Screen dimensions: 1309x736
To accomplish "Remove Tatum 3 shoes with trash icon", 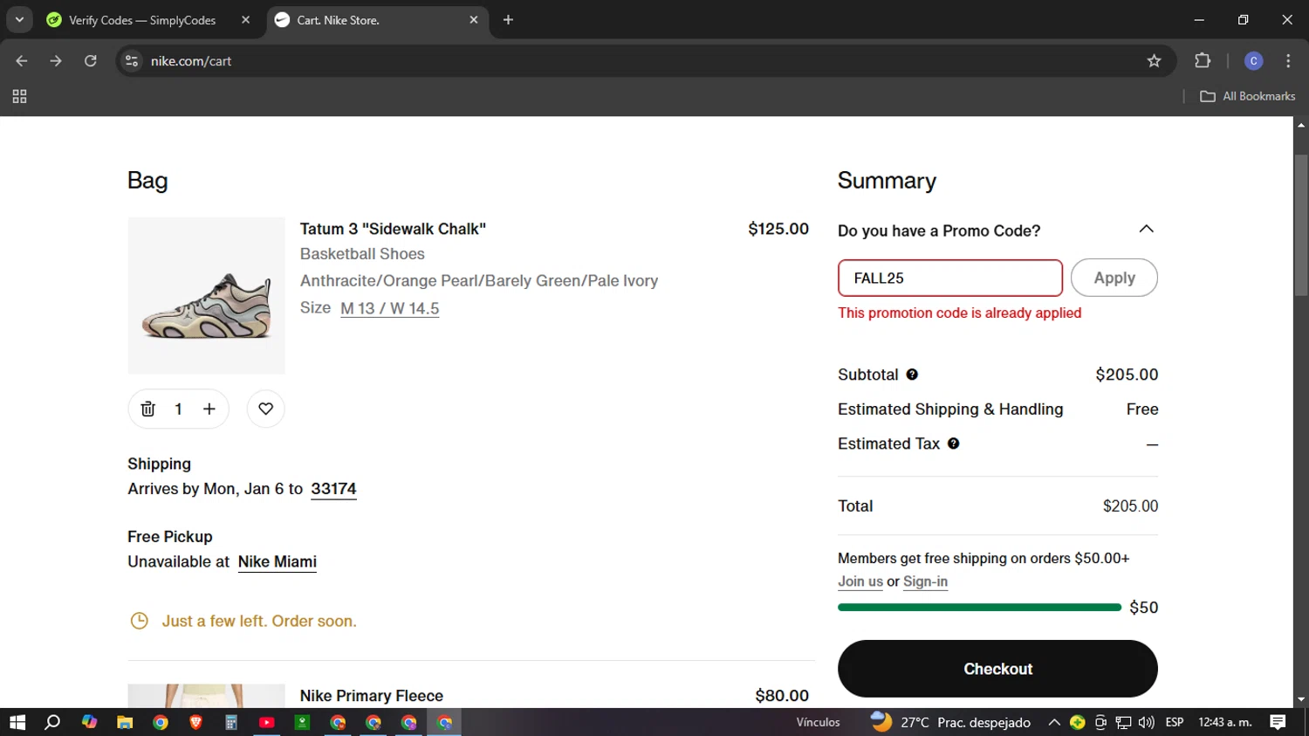I will [147, 409].
